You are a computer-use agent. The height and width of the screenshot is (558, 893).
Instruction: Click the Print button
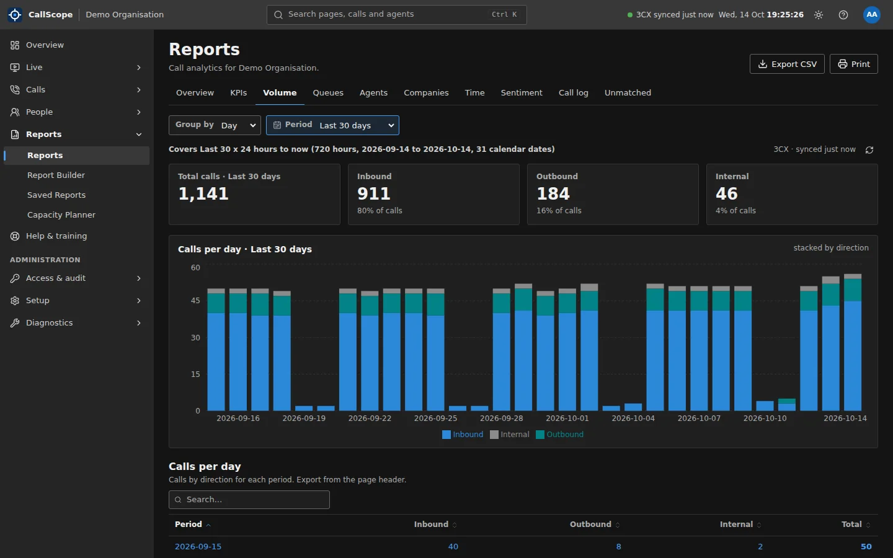pyautogui.click(x=854, y=64)
